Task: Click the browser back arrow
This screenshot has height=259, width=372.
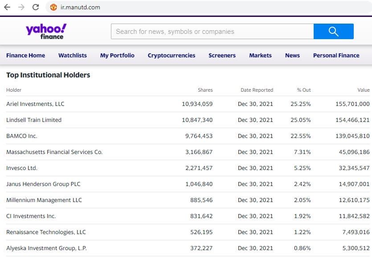Action: [x=7, y=7]
